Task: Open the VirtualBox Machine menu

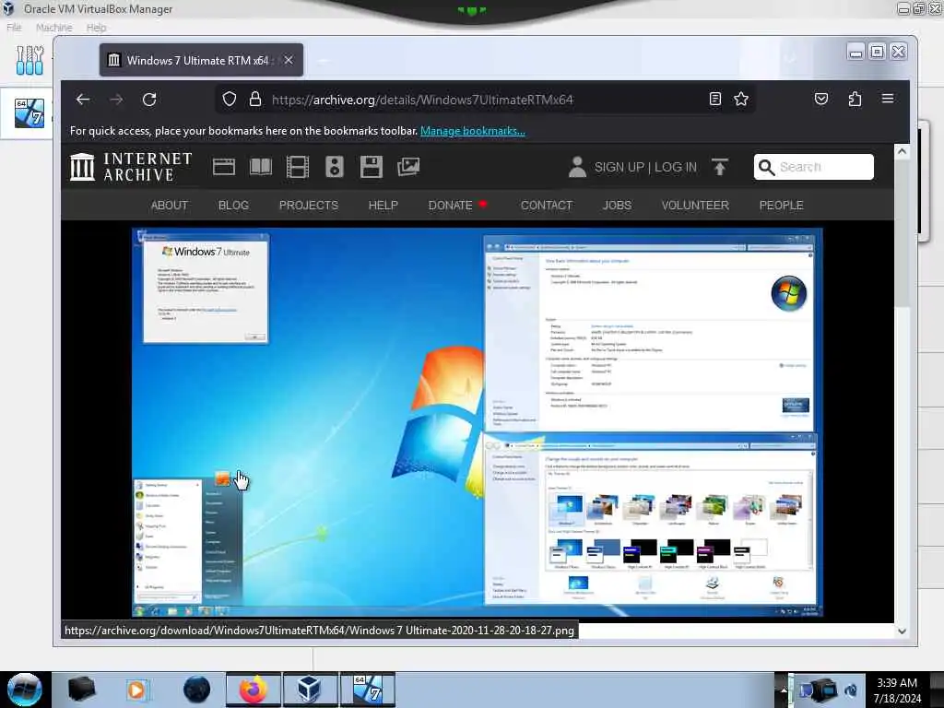Action: click(x=54, y=28)
